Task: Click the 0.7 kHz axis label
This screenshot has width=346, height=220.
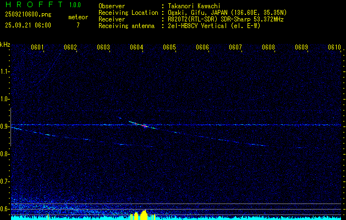Action: [x=4, y=182]
